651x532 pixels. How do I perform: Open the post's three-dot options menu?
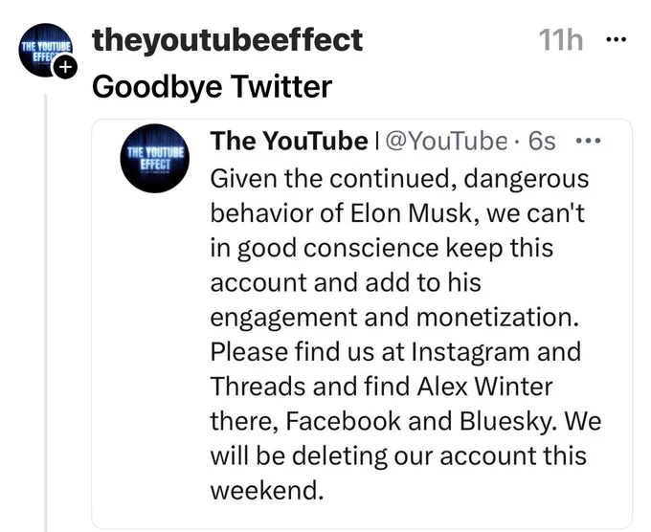pyautogui.click(x=616, y=40)
